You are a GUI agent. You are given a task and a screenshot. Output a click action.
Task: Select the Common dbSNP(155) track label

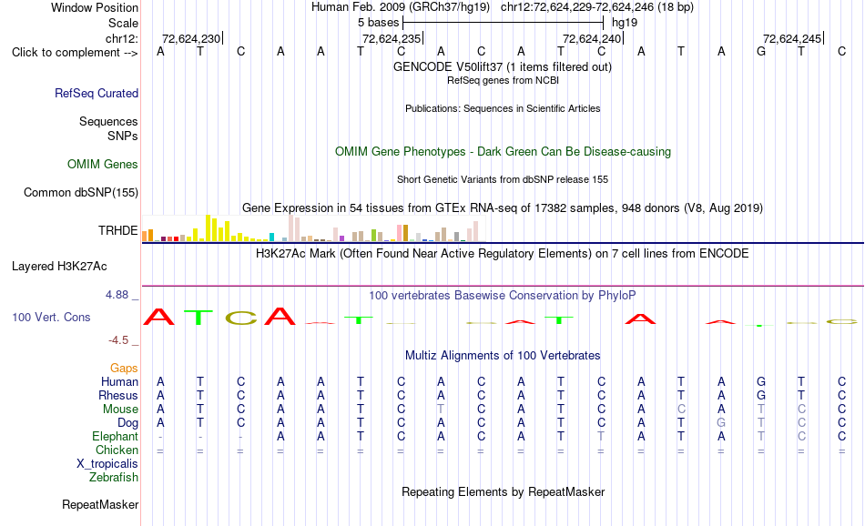coord(81,192)
